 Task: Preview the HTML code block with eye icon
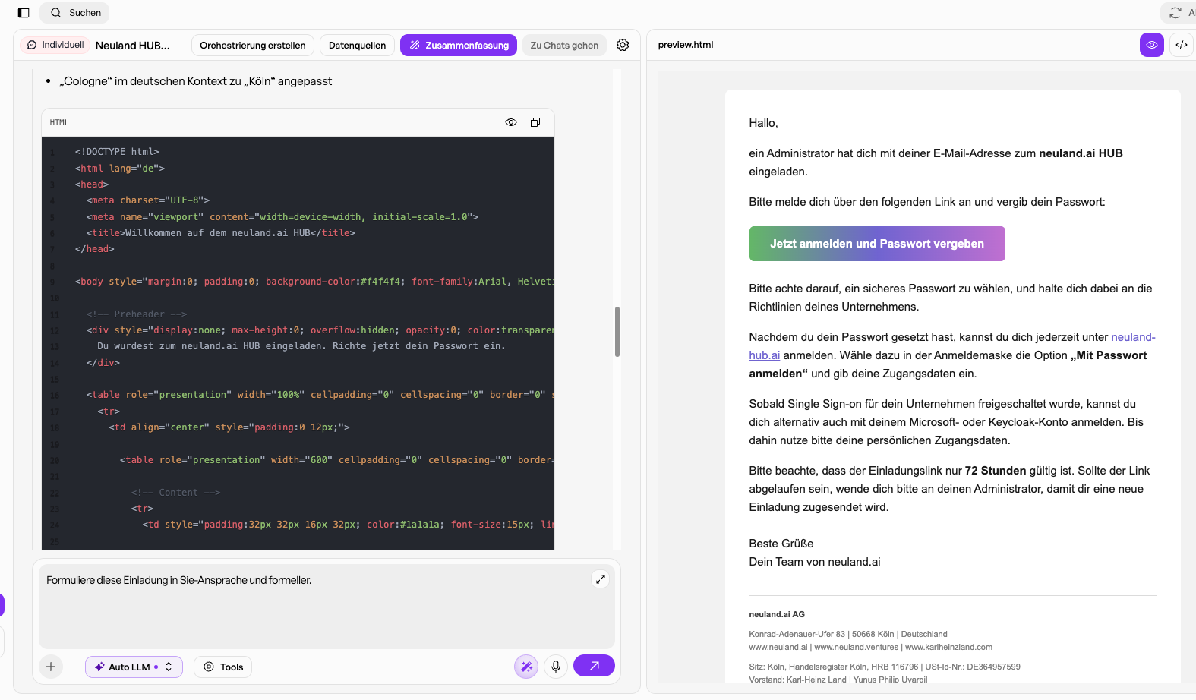[511, 122]
